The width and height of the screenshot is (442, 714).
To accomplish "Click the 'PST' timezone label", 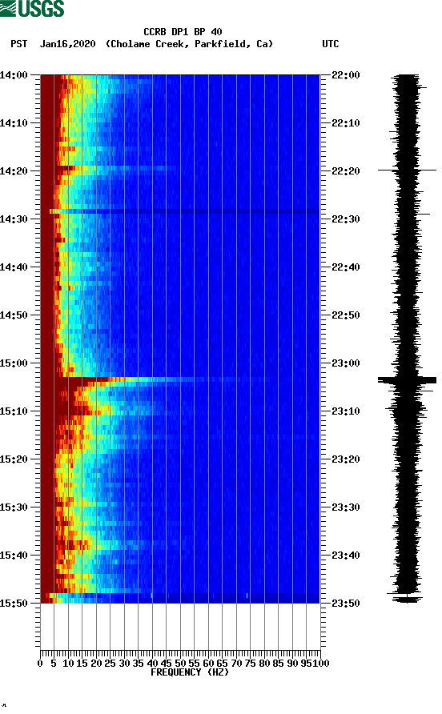I will click(x=19, y=44).
